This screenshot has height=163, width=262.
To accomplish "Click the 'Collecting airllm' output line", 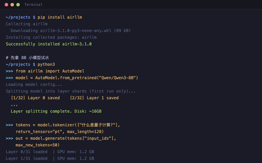I will click(27, 24).
